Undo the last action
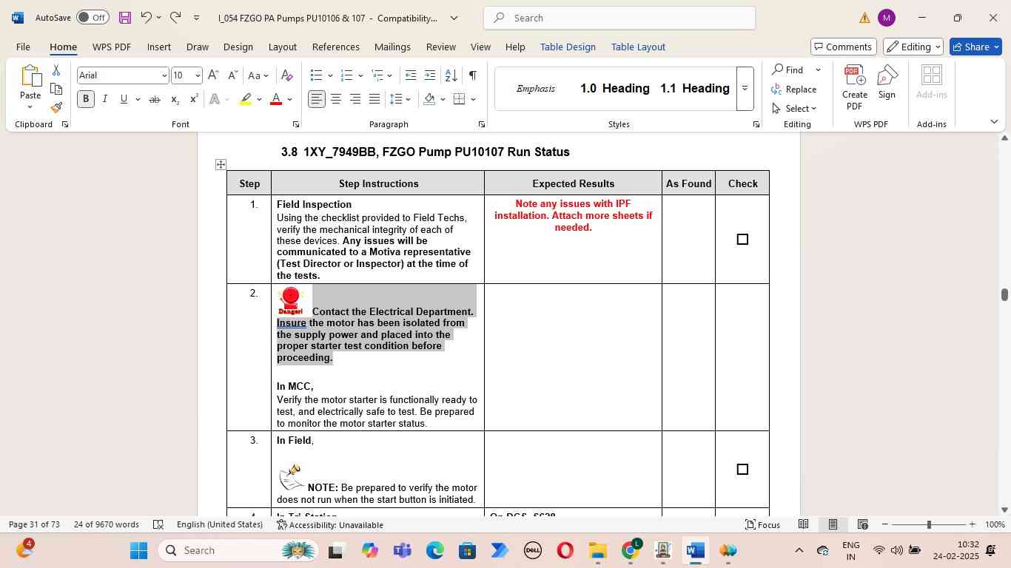This screenshot has width=1011, height=568. click(x=146, y=18)
